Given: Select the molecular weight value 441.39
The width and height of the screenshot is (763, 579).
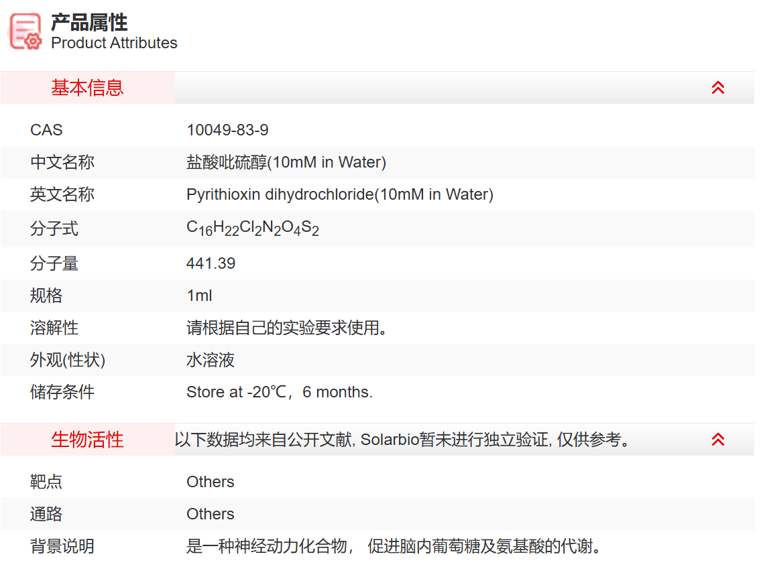Looking at the screenshot, I should [211, 263].
